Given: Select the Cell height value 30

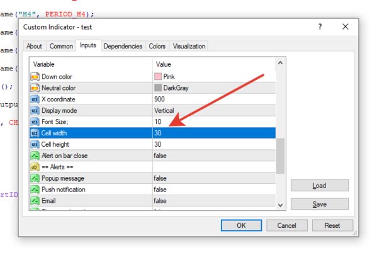Looking at the screenshot, I should coord(158,144).
